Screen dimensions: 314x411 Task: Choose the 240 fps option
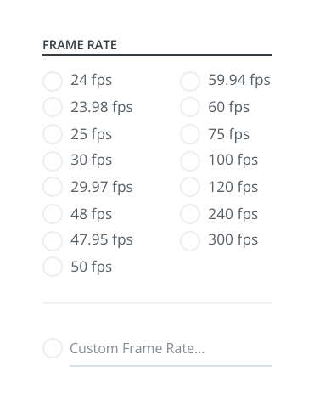click(x=190, y=214)
